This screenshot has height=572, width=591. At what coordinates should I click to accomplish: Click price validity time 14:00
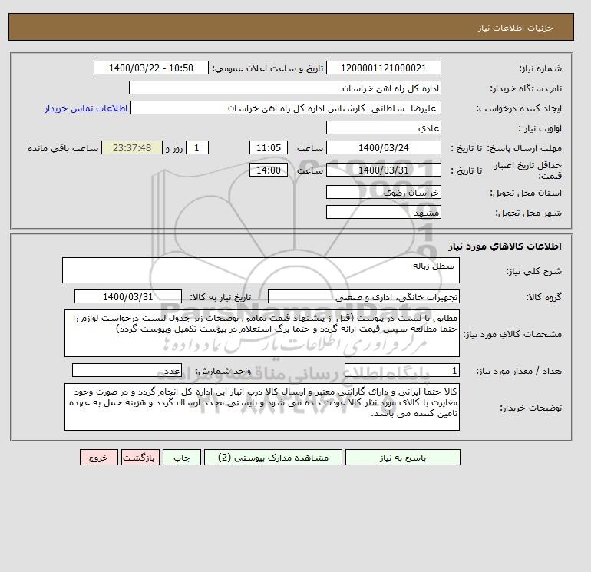tap(269, 170)
